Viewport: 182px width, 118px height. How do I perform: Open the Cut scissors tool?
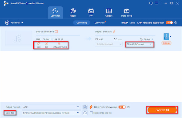tap(46, 45)
